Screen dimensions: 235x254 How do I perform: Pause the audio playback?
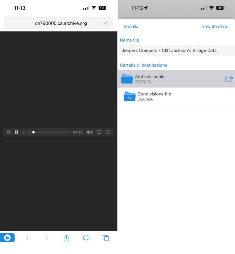[17, 132]
